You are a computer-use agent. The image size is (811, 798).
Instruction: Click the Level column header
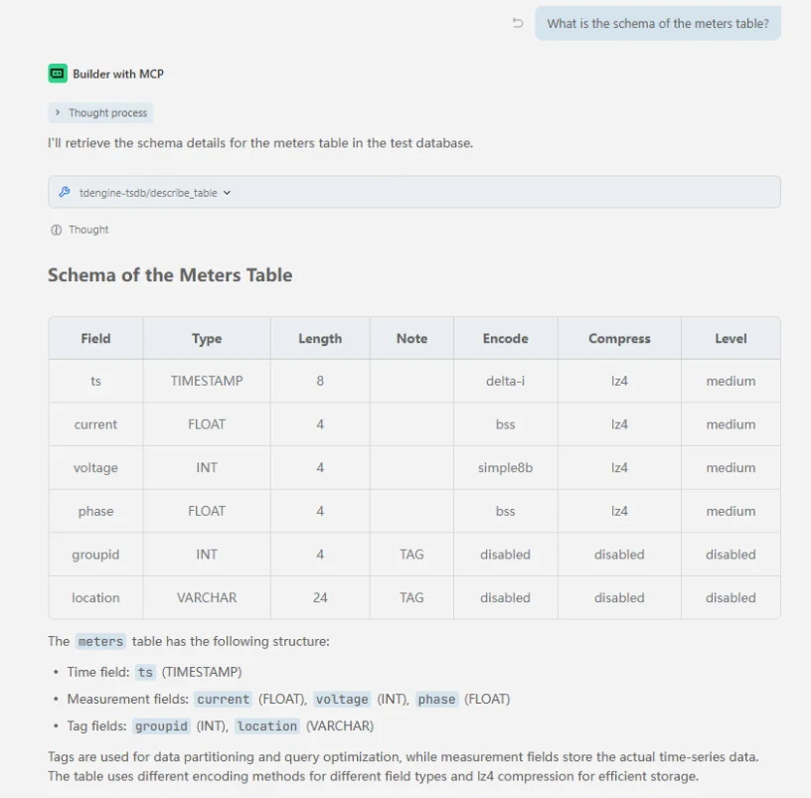[x=730, y=338]
